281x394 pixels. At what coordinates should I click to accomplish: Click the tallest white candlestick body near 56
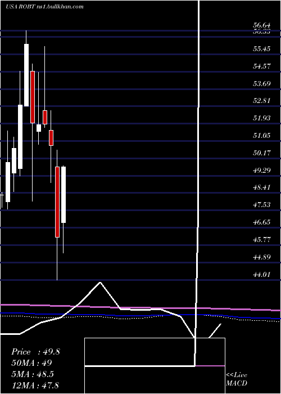click(26, 75)
